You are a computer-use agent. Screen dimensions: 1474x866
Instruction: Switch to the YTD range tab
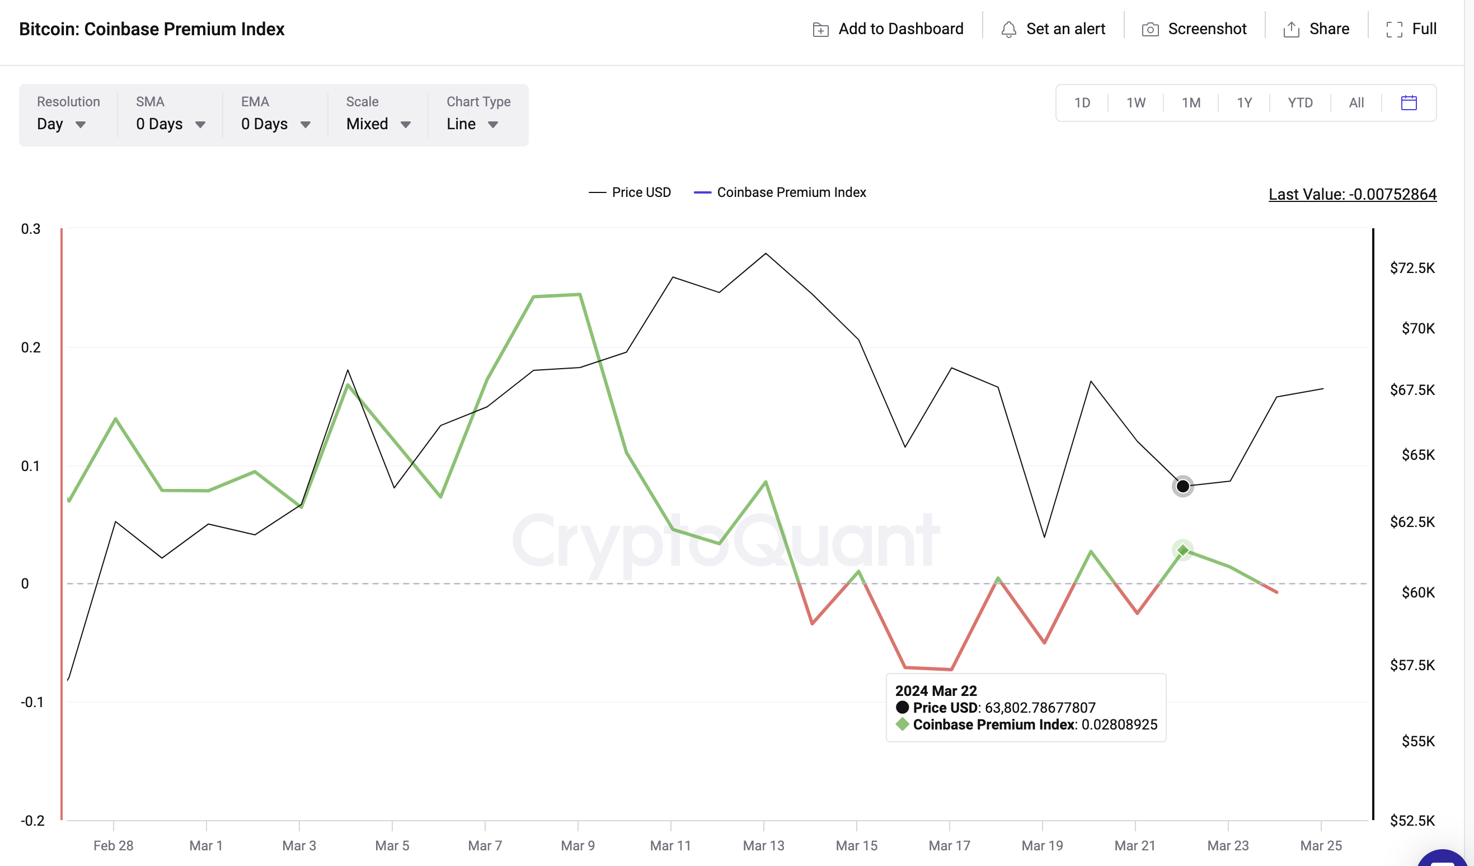[x=1300, y=103]
